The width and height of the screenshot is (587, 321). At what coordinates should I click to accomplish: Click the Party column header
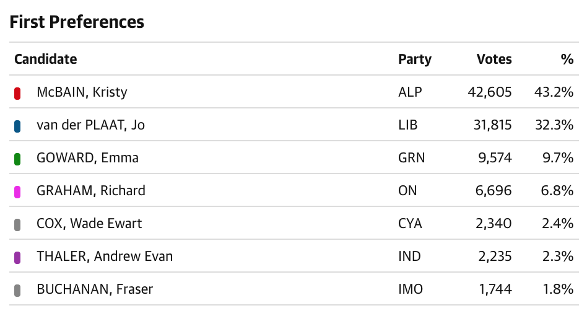pos(415,59)
